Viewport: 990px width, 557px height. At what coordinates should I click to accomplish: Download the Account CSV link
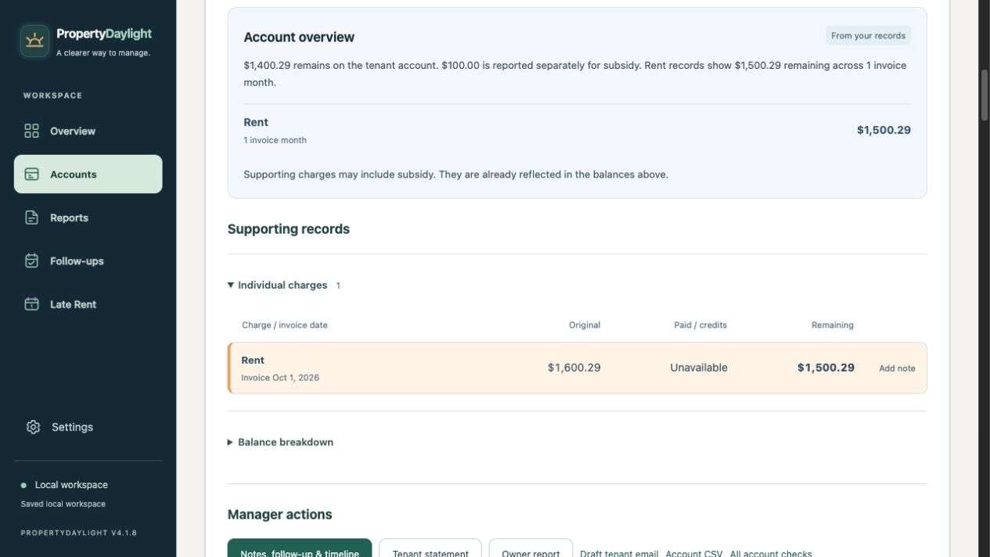pos(694,554)
